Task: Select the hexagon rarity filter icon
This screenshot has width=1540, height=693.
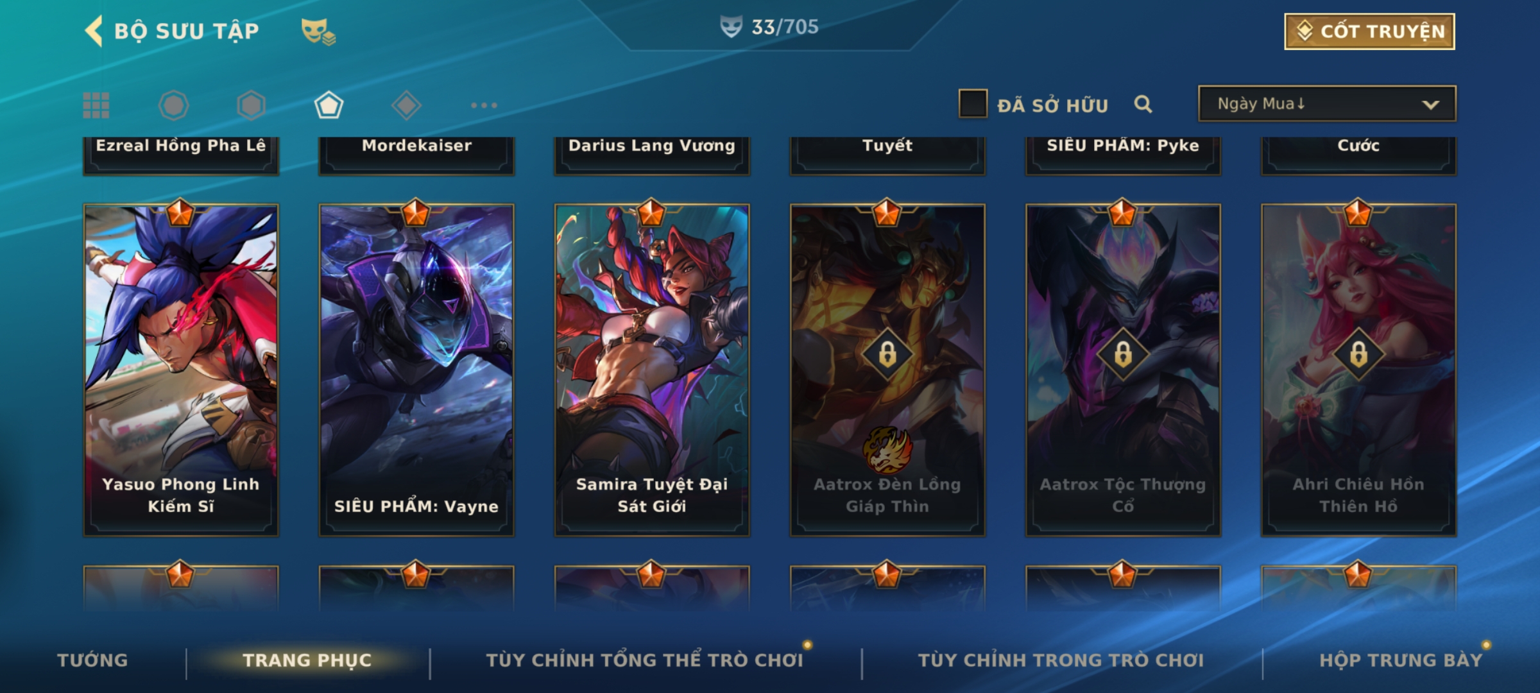Action: click(x=251, y=105)
